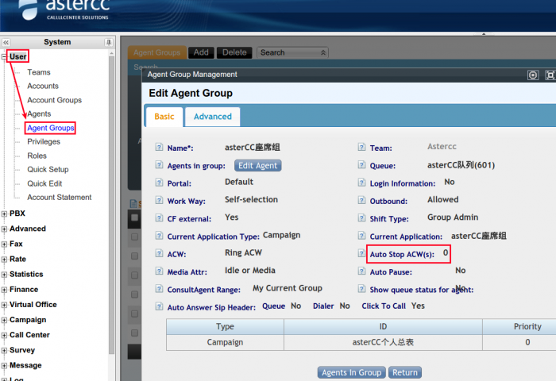Click help icon beside Work Way
Image resolution: width=556 pixels, height=381 pixels.
point(159,202)
